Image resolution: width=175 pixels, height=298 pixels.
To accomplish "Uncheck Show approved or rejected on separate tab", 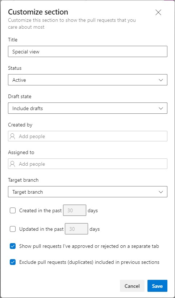I will click(13, 246).
